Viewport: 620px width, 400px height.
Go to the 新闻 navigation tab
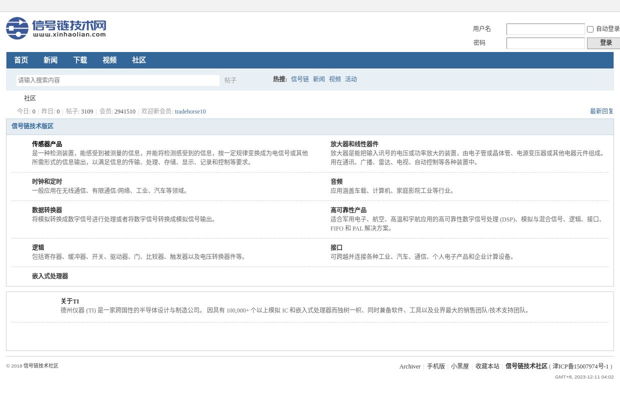(50, 60)
